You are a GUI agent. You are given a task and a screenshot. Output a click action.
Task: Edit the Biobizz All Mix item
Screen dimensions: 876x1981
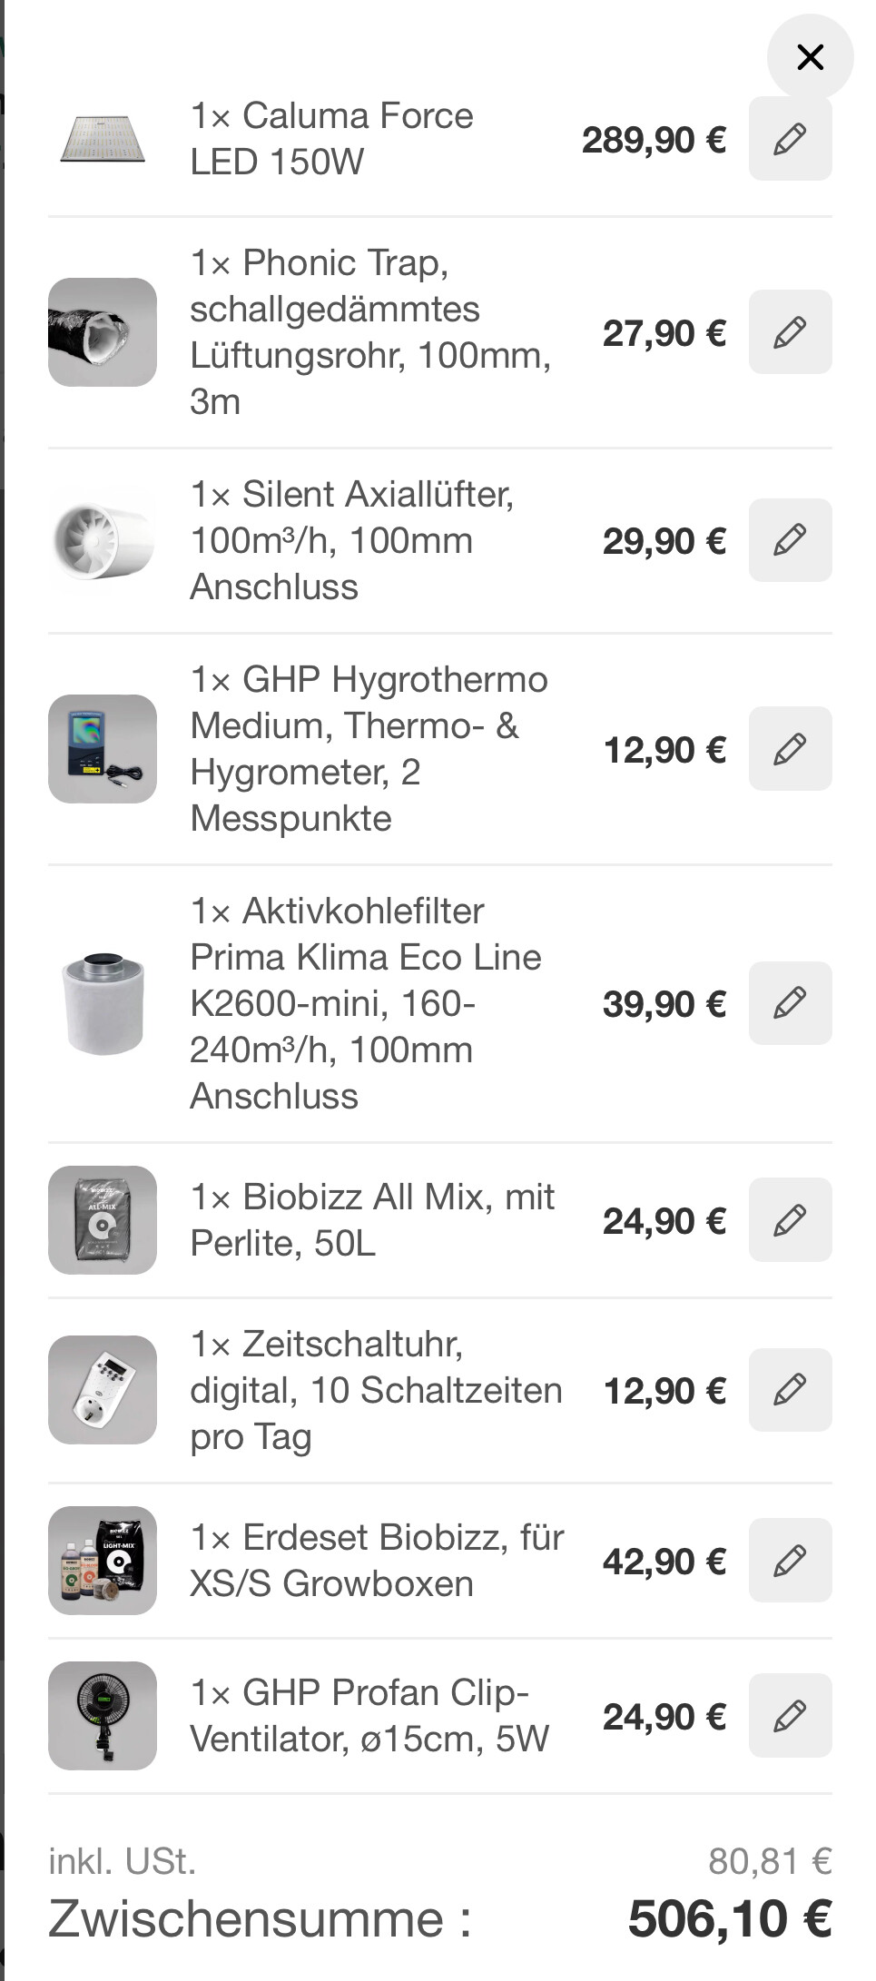click(790, 1220)
